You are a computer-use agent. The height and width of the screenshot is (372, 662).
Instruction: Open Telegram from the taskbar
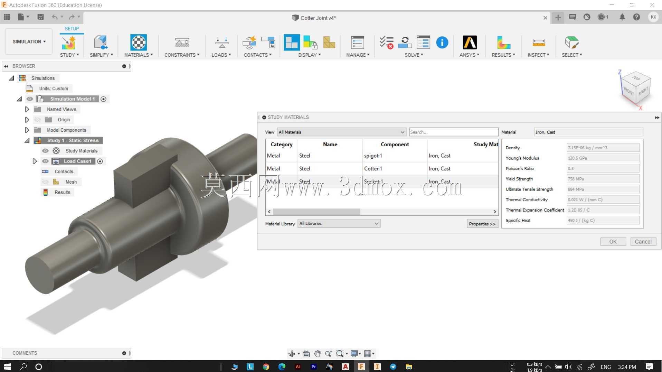[393, 367]
